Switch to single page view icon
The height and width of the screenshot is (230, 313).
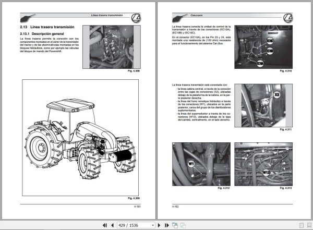click(302, 225)
